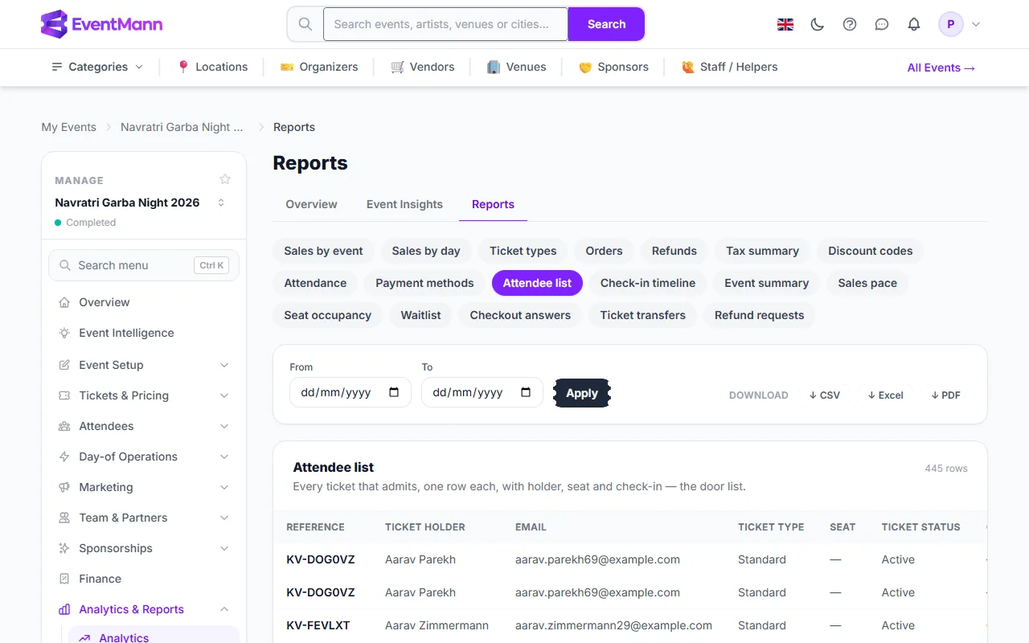Image resolution: width=1029 pixels, height=643 pixels.
Task: Click reference KV-FEVLXT in the table
Action: click(x=318, y=625)
